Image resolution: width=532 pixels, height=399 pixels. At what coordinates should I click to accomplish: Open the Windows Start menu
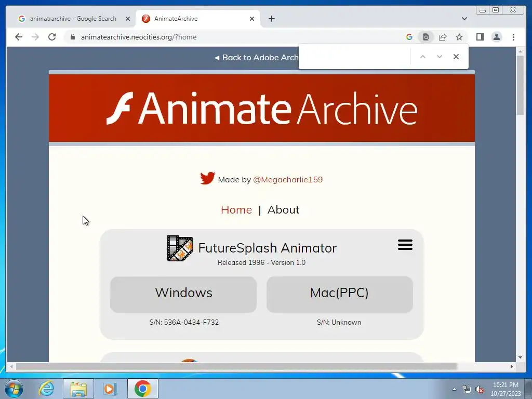tap(14, 389)
